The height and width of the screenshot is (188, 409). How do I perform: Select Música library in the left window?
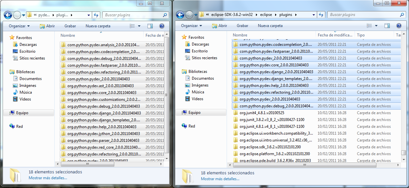pos(25,92)
